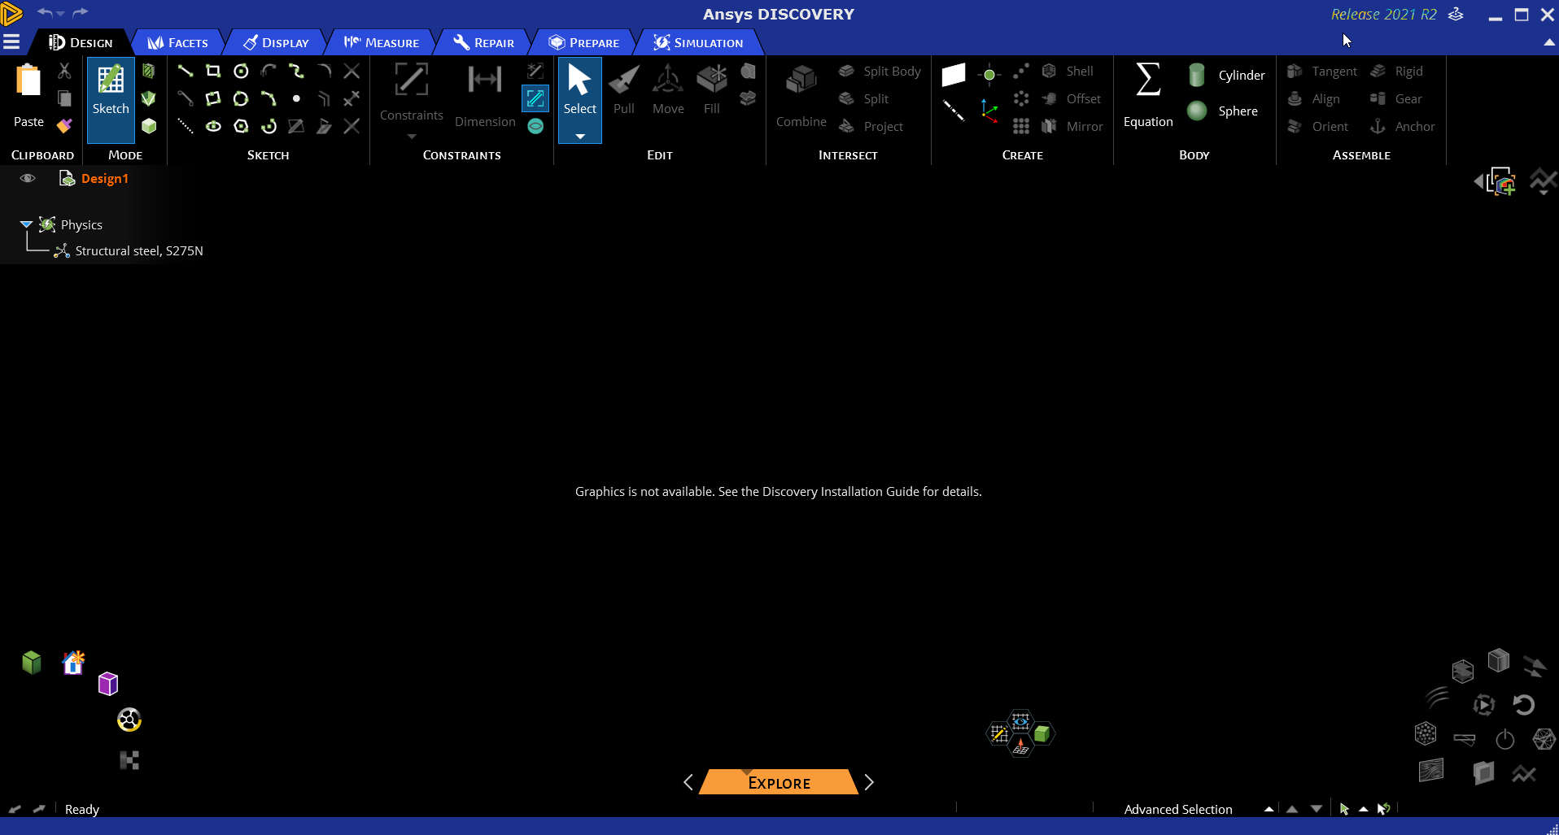Open the Repair tab
The width and height of the screenshot is (1559, 835).
coord(484,42)
